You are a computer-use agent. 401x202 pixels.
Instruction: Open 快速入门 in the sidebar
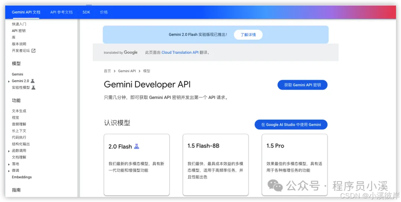tap(19, 24)
